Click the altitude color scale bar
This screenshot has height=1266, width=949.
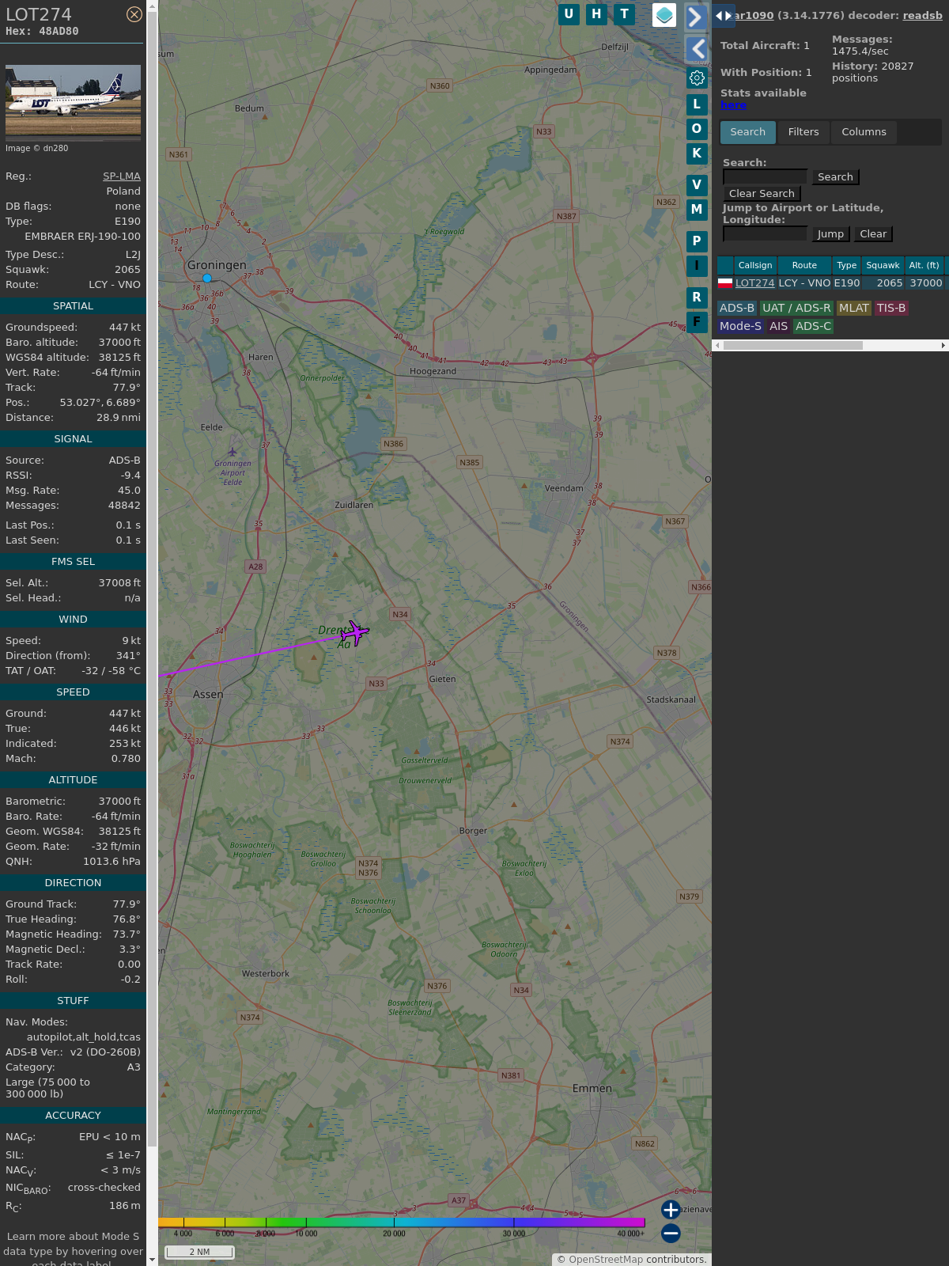pyautogui.click(x=402, y=1222)
